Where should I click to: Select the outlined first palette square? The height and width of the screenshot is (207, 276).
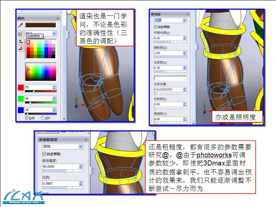pos(28,42)
